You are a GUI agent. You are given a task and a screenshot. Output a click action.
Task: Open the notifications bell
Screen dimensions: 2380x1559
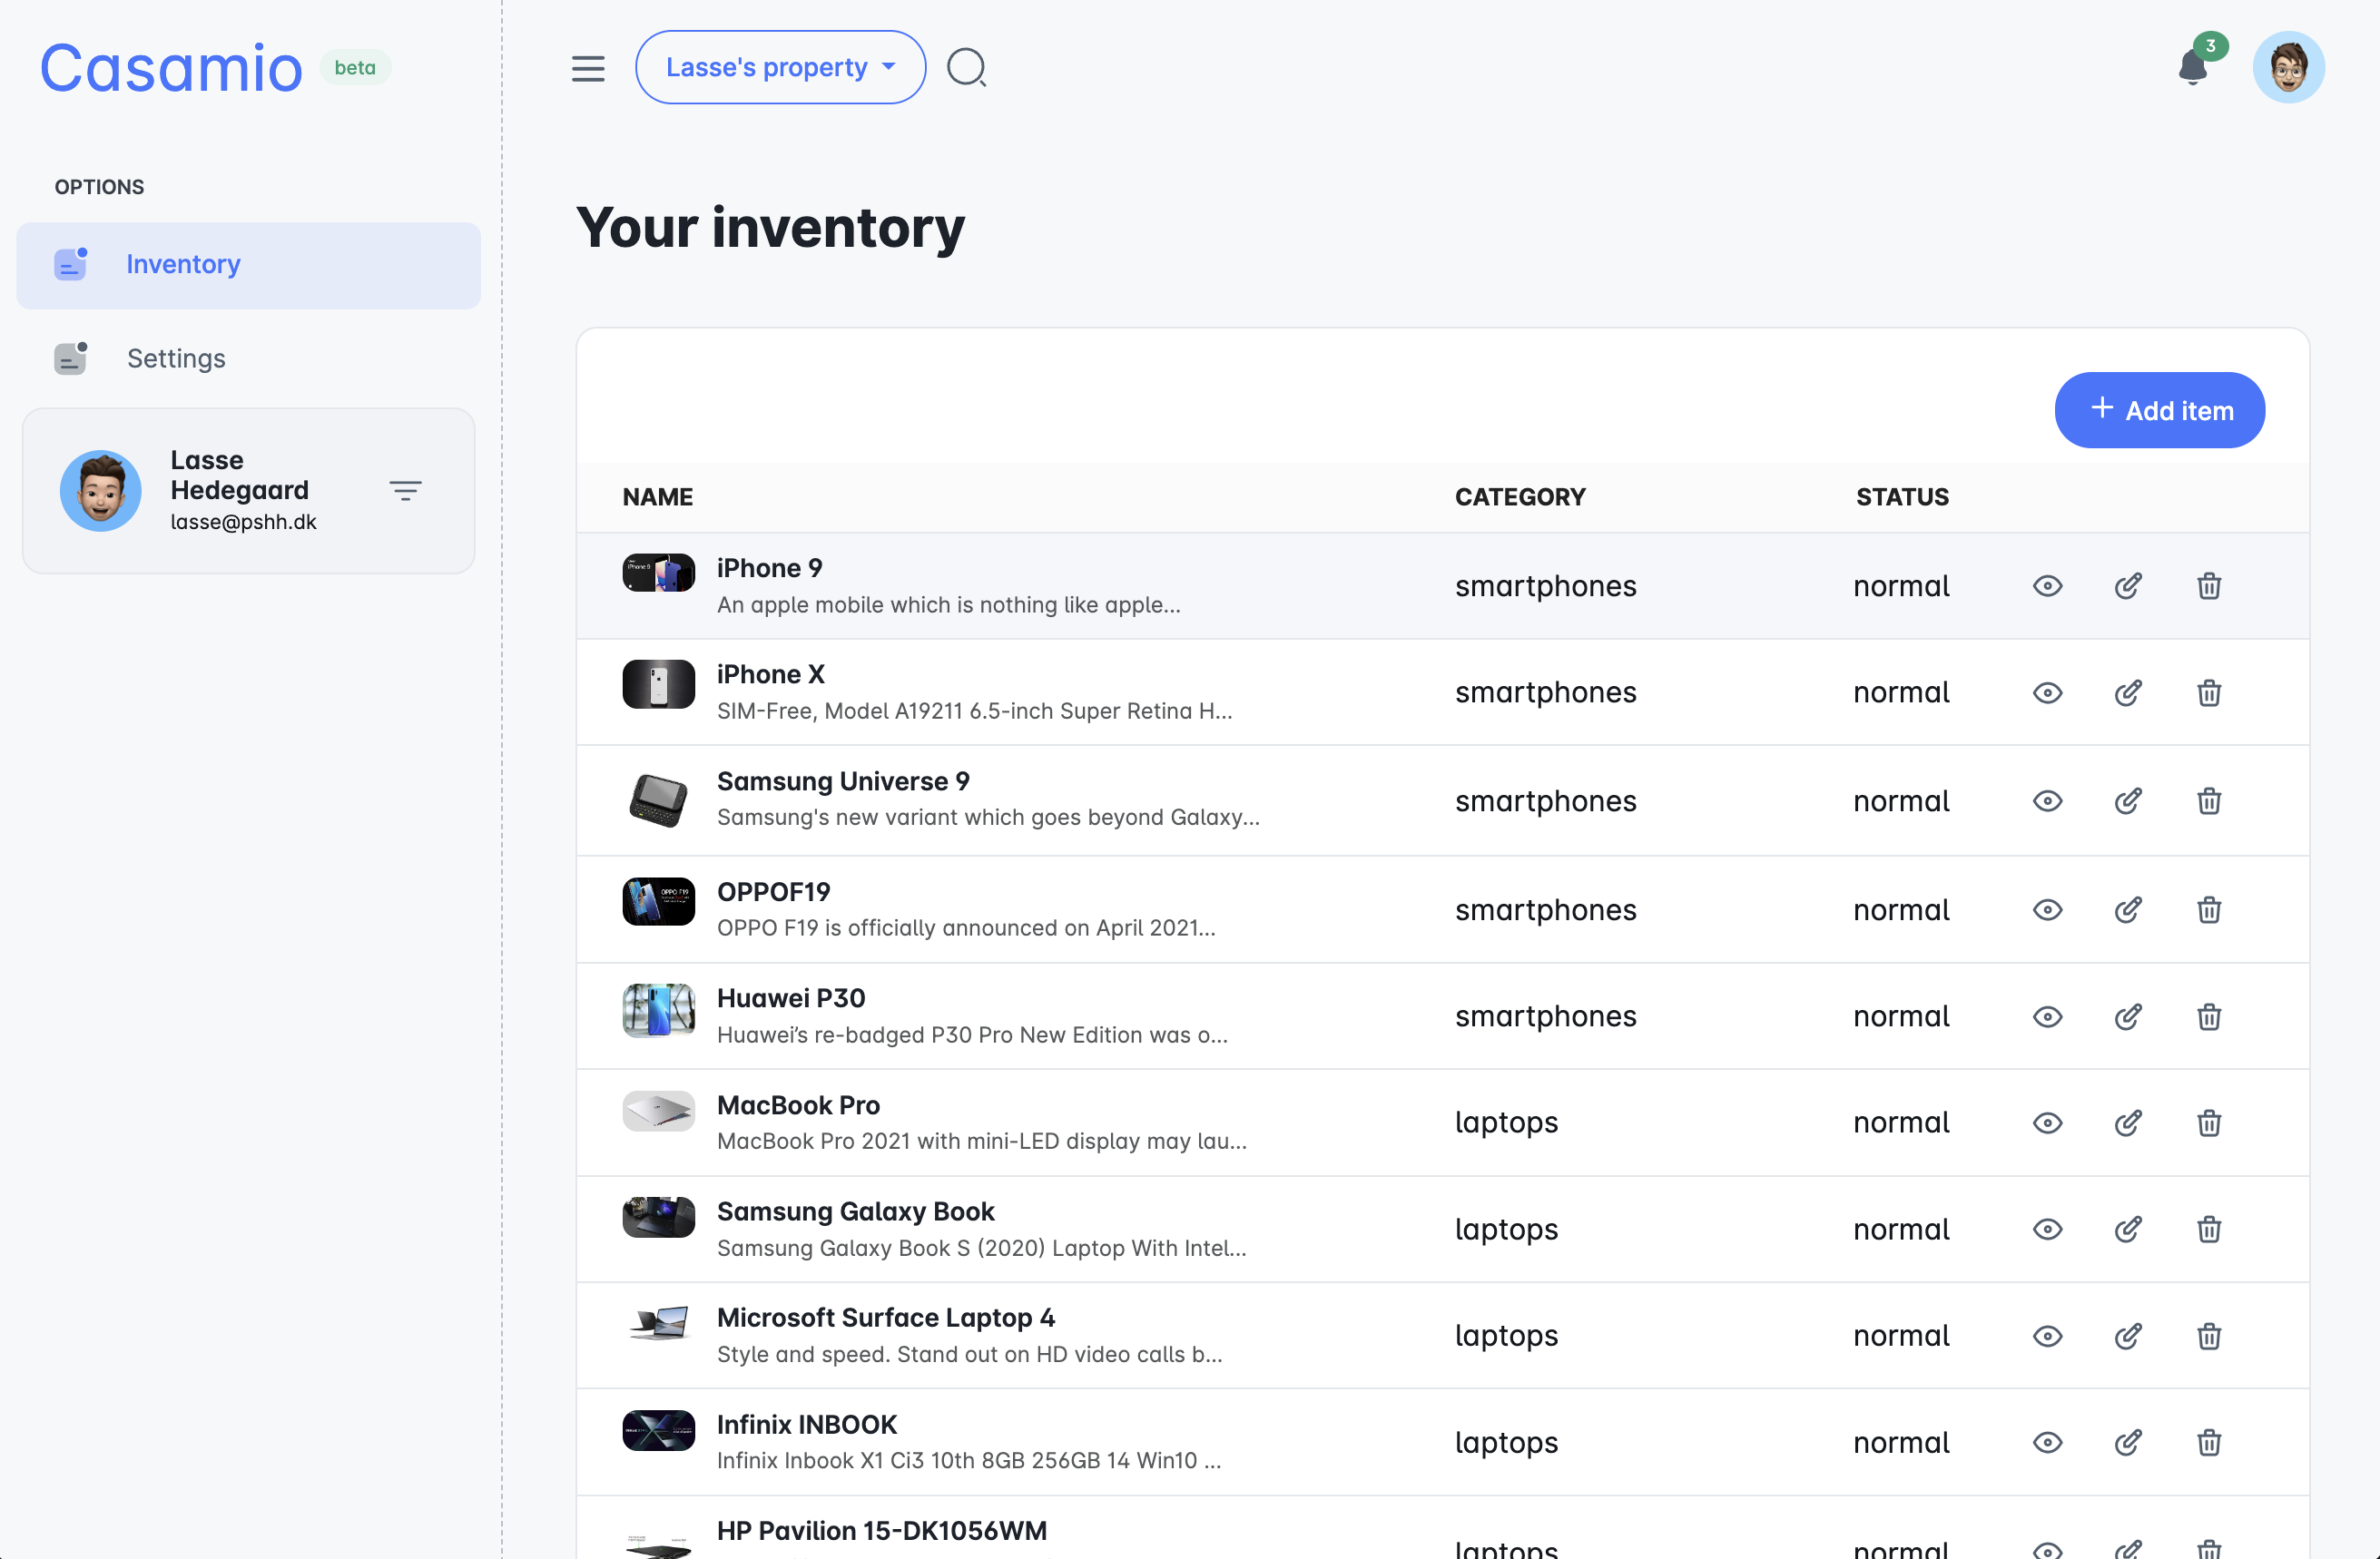point(2192,68)
